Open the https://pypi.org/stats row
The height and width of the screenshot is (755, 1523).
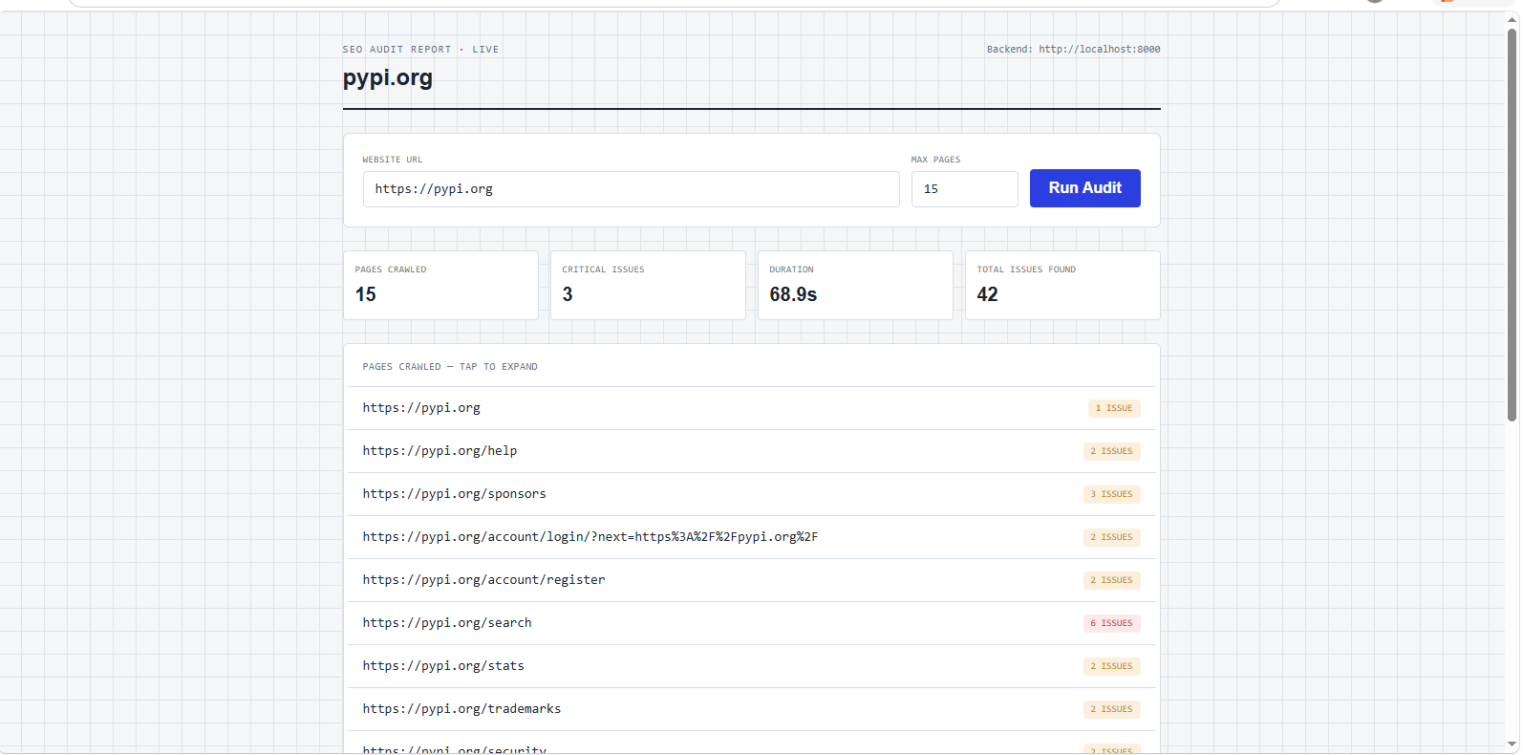click(x=751, y=666)
